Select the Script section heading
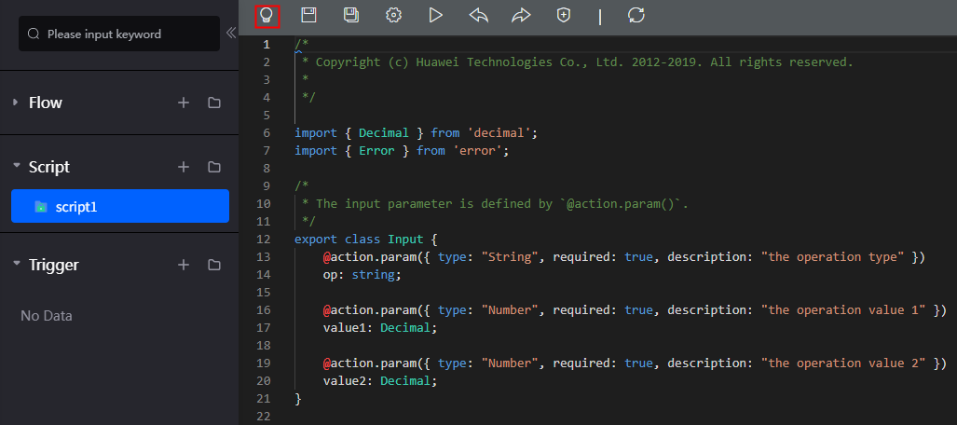Screen dimensions: 957x425 click(x=49, y=167)
